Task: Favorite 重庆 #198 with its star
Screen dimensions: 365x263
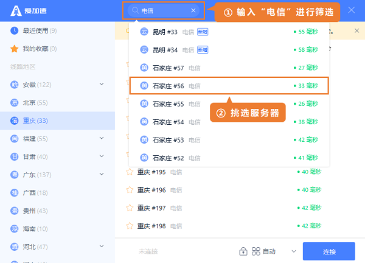Action: click(130, 226)
